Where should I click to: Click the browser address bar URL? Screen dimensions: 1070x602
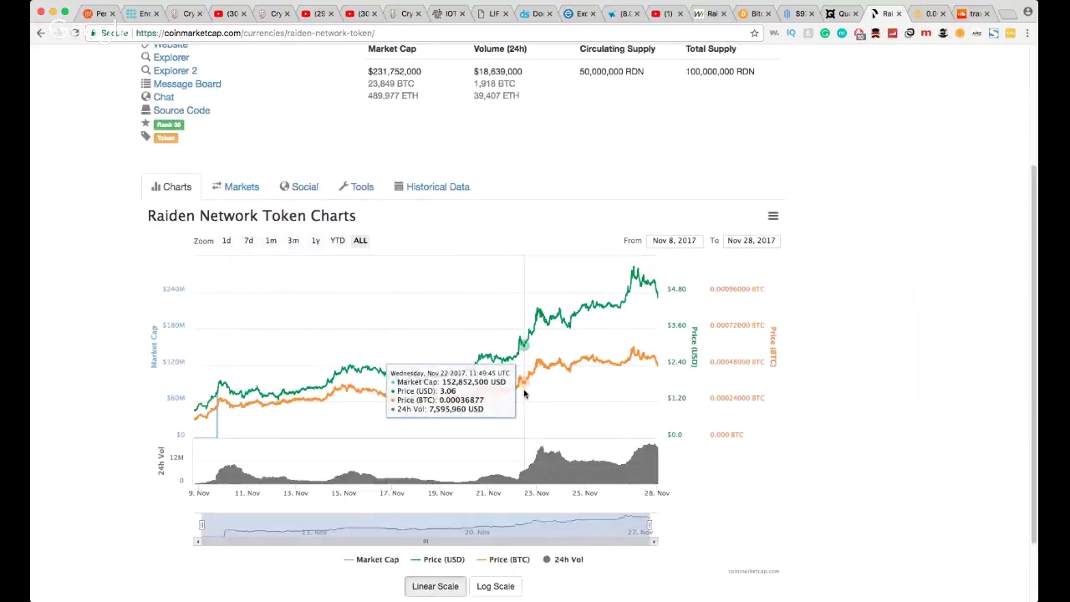(x=255, y=33)
